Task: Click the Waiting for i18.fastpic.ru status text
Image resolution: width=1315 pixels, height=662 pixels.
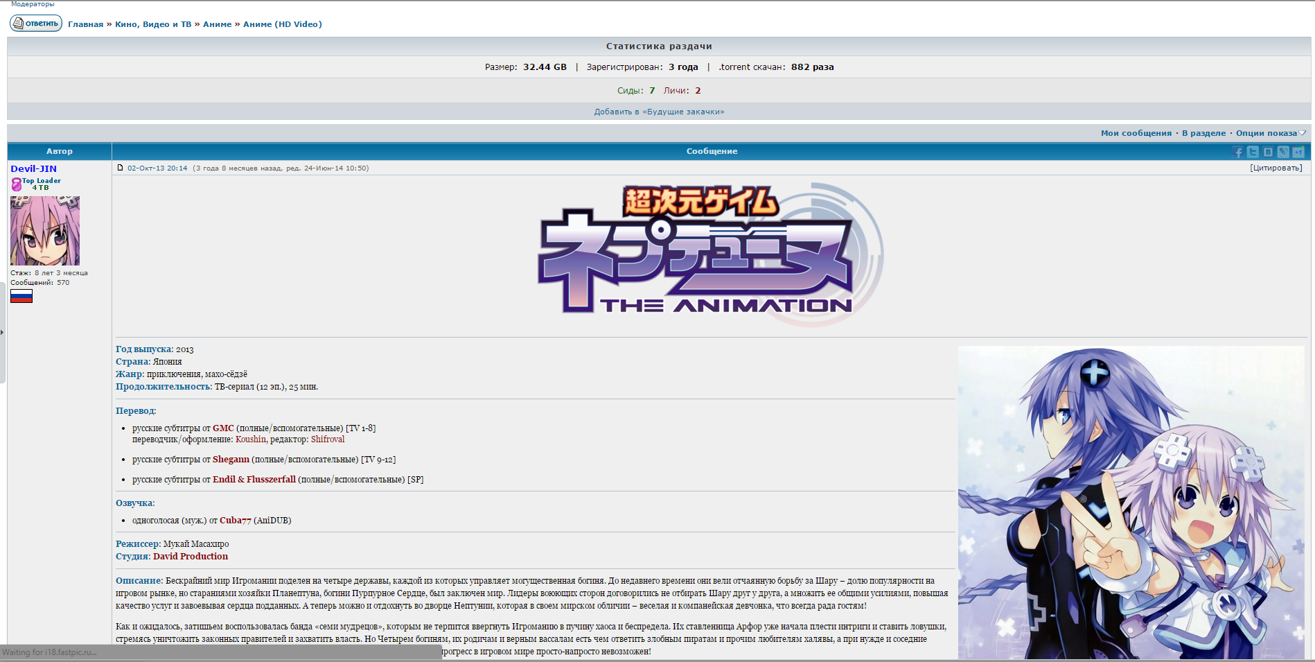Action: click(x=50, y=652)
